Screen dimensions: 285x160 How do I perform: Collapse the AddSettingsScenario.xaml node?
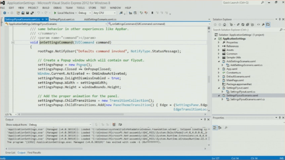point(219,61)
